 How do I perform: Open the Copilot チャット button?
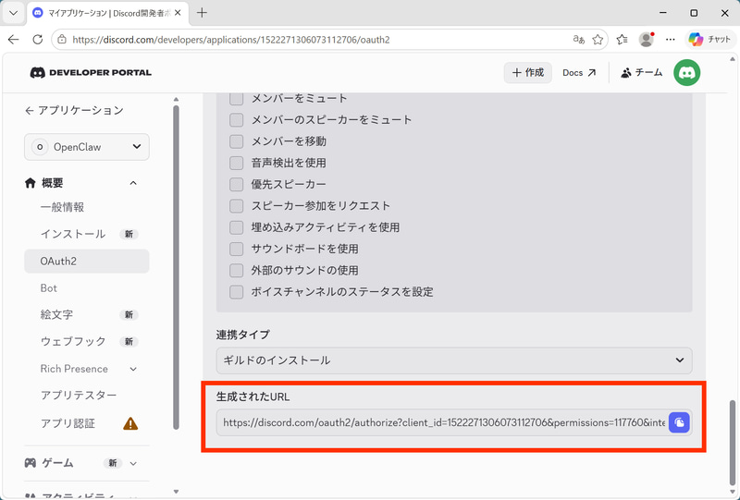pyautogui.click(x=709, y=40)
